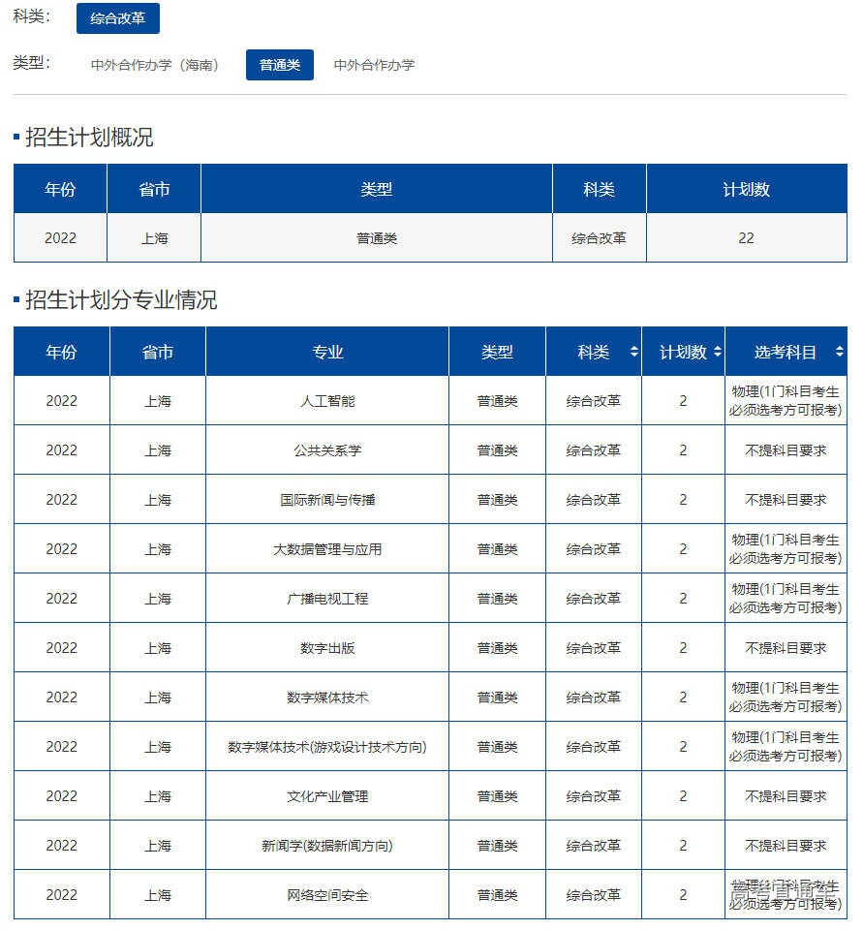Screen dimensions: 863x930
Task: Click the plan count 22 in overview table
Action: (x=746, y=237)
